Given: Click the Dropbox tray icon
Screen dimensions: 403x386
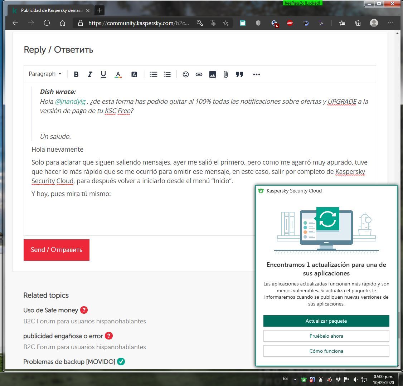Looking at the screenshot, I should click(x=338, y=379).
